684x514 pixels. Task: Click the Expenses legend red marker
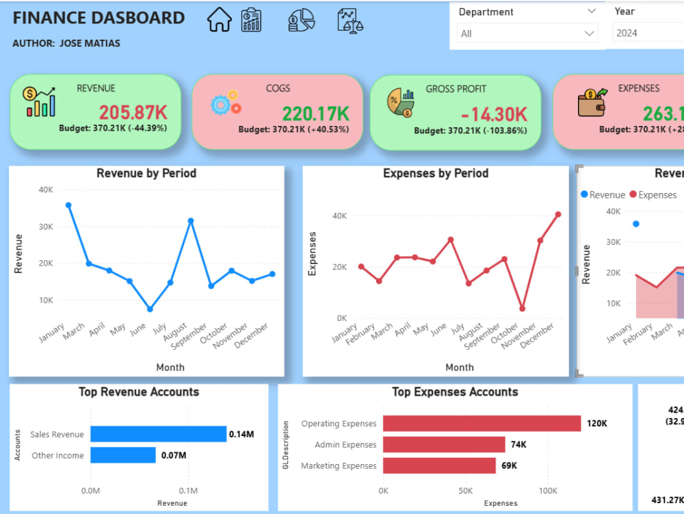point(633,194)
